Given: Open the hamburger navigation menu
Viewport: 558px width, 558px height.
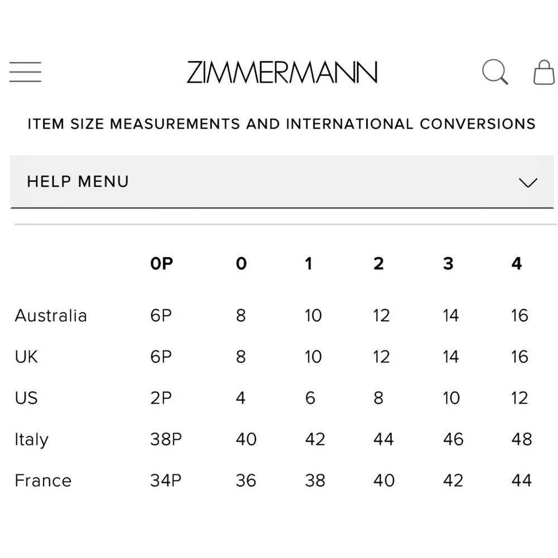Looking at the screenshot, I should pos(25,72).
